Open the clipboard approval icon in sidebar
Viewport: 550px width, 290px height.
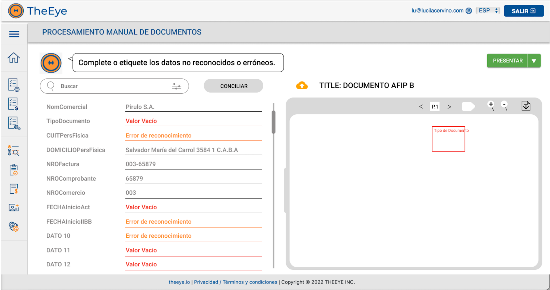coord(14,170)
